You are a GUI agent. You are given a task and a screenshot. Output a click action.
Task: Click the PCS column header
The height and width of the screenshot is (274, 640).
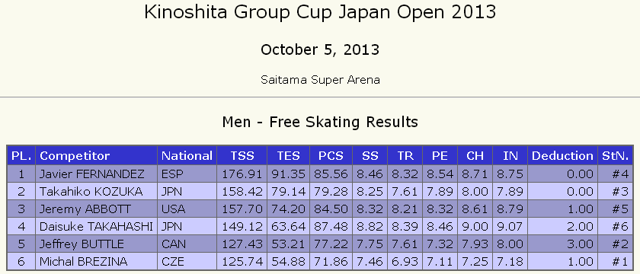click(331, 156)
